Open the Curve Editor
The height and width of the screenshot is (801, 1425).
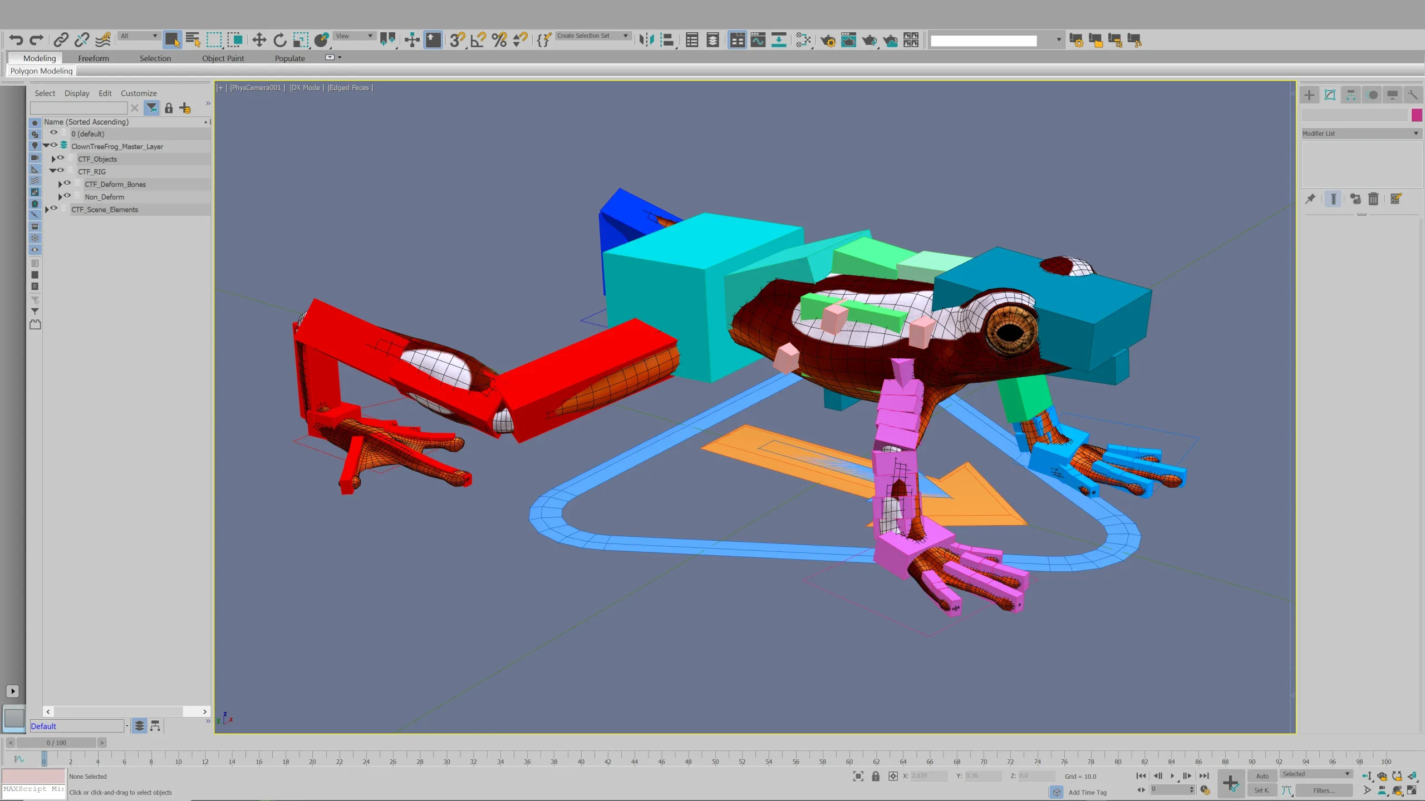tap(758, 39)
